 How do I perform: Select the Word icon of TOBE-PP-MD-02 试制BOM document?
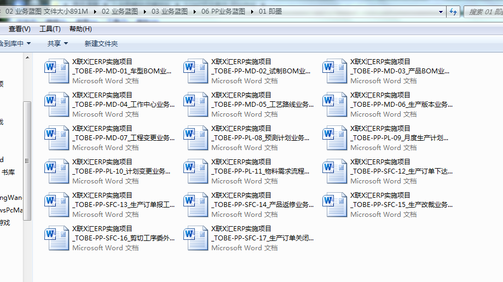pos(195,71)
